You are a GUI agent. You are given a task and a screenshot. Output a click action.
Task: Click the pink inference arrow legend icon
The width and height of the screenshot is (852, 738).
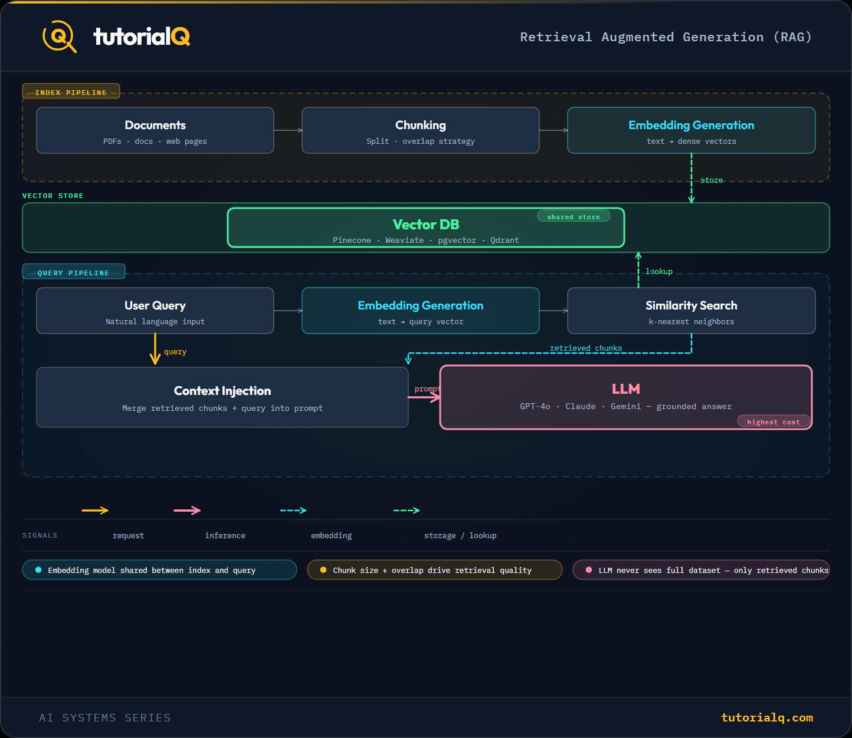187,510
